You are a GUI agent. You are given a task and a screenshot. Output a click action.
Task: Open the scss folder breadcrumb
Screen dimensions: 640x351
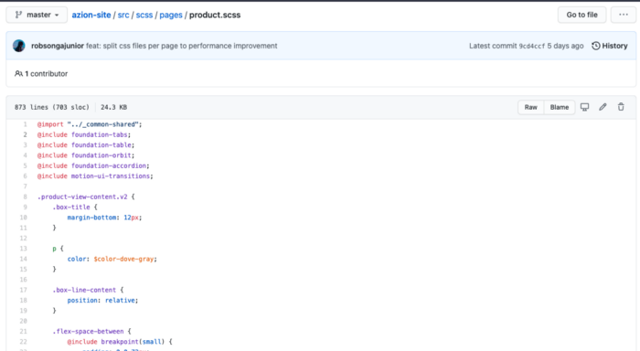[144, 16]
